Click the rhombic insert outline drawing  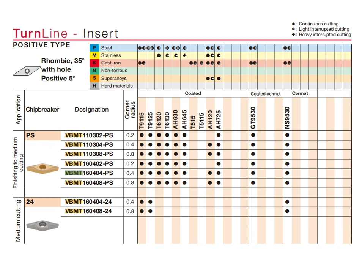click(27, 71)
